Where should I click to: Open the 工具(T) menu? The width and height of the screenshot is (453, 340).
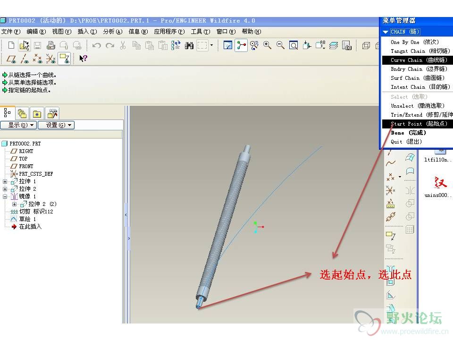pyautogui.click(x=201, y=32)
